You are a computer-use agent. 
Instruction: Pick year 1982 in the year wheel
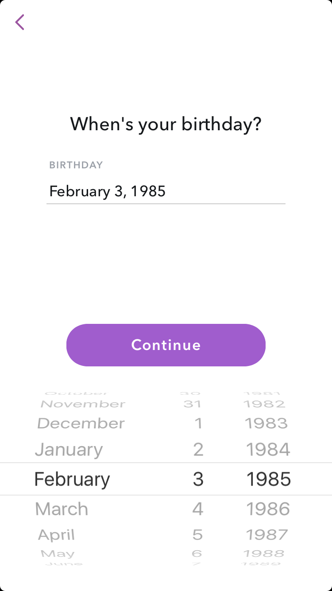pyautogui.click(x=265, y=404)
